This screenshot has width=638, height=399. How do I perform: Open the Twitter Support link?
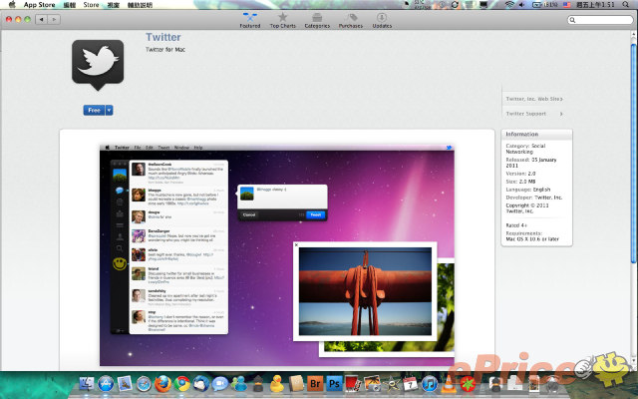point(534,114)
